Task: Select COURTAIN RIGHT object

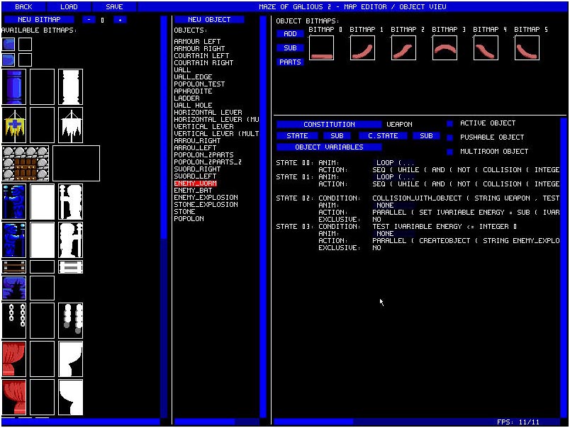Action: [x=203, y=63]
